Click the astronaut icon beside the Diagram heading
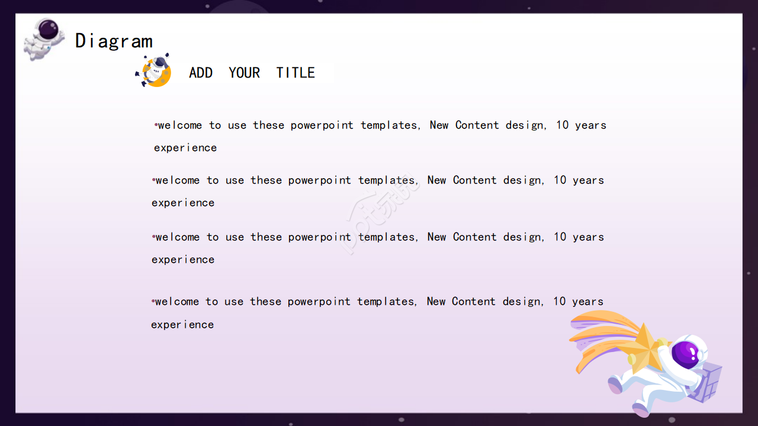Image resolution: width=758 pixels, height=426 pixels. 43,38
